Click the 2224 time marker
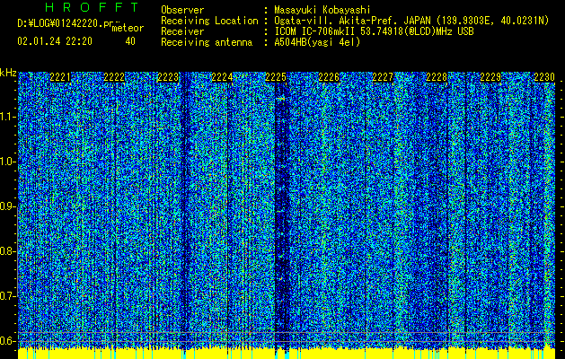The image size is (565, 359). point(222,77)
